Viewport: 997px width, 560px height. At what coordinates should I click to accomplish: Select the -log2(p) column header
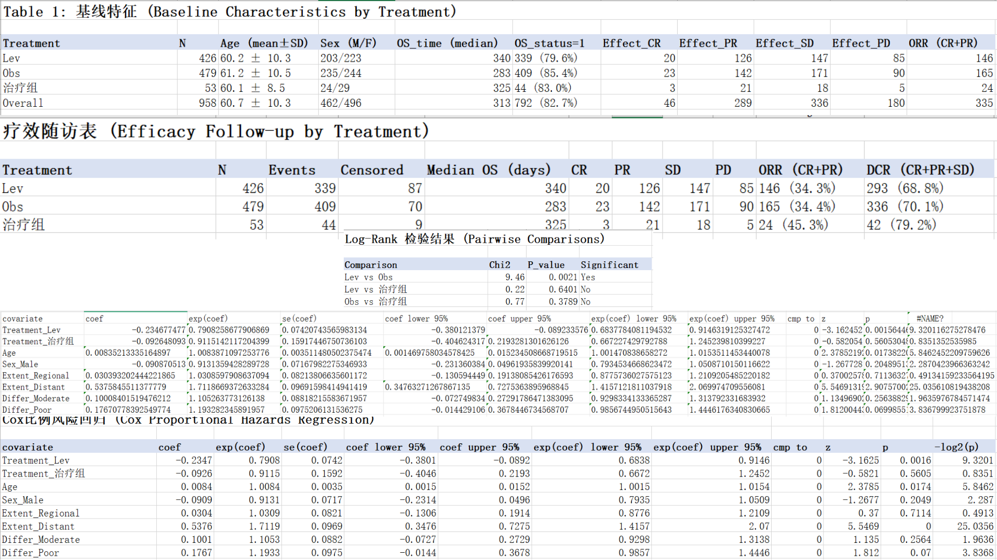pos(956,447)
